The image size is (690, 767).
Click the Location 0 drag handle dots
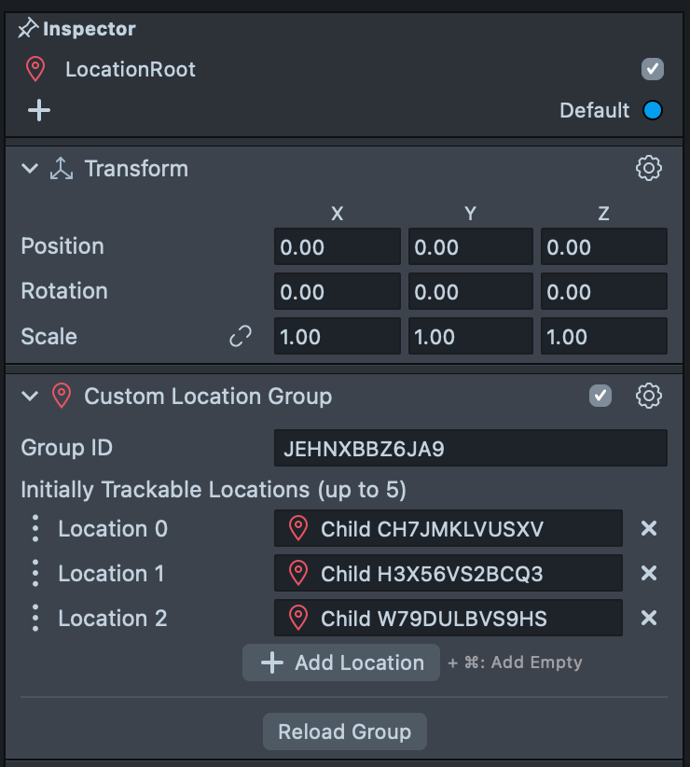click(x=35, y=529)
